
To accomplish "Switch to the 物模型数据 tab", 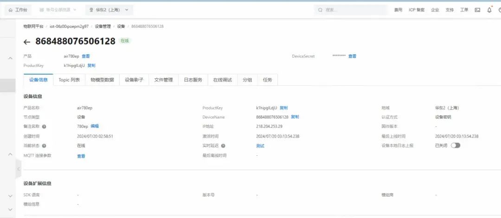I will [x=102, y=80].
